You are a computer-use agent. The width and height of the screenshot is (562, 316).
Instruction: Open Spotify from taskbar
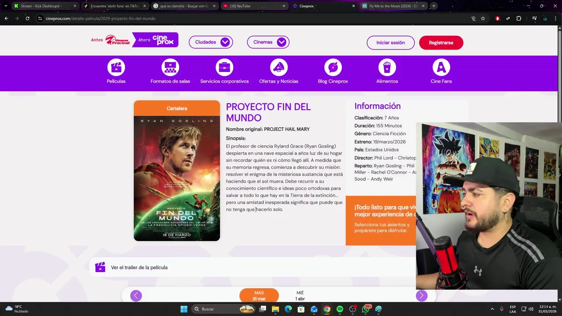340,309
